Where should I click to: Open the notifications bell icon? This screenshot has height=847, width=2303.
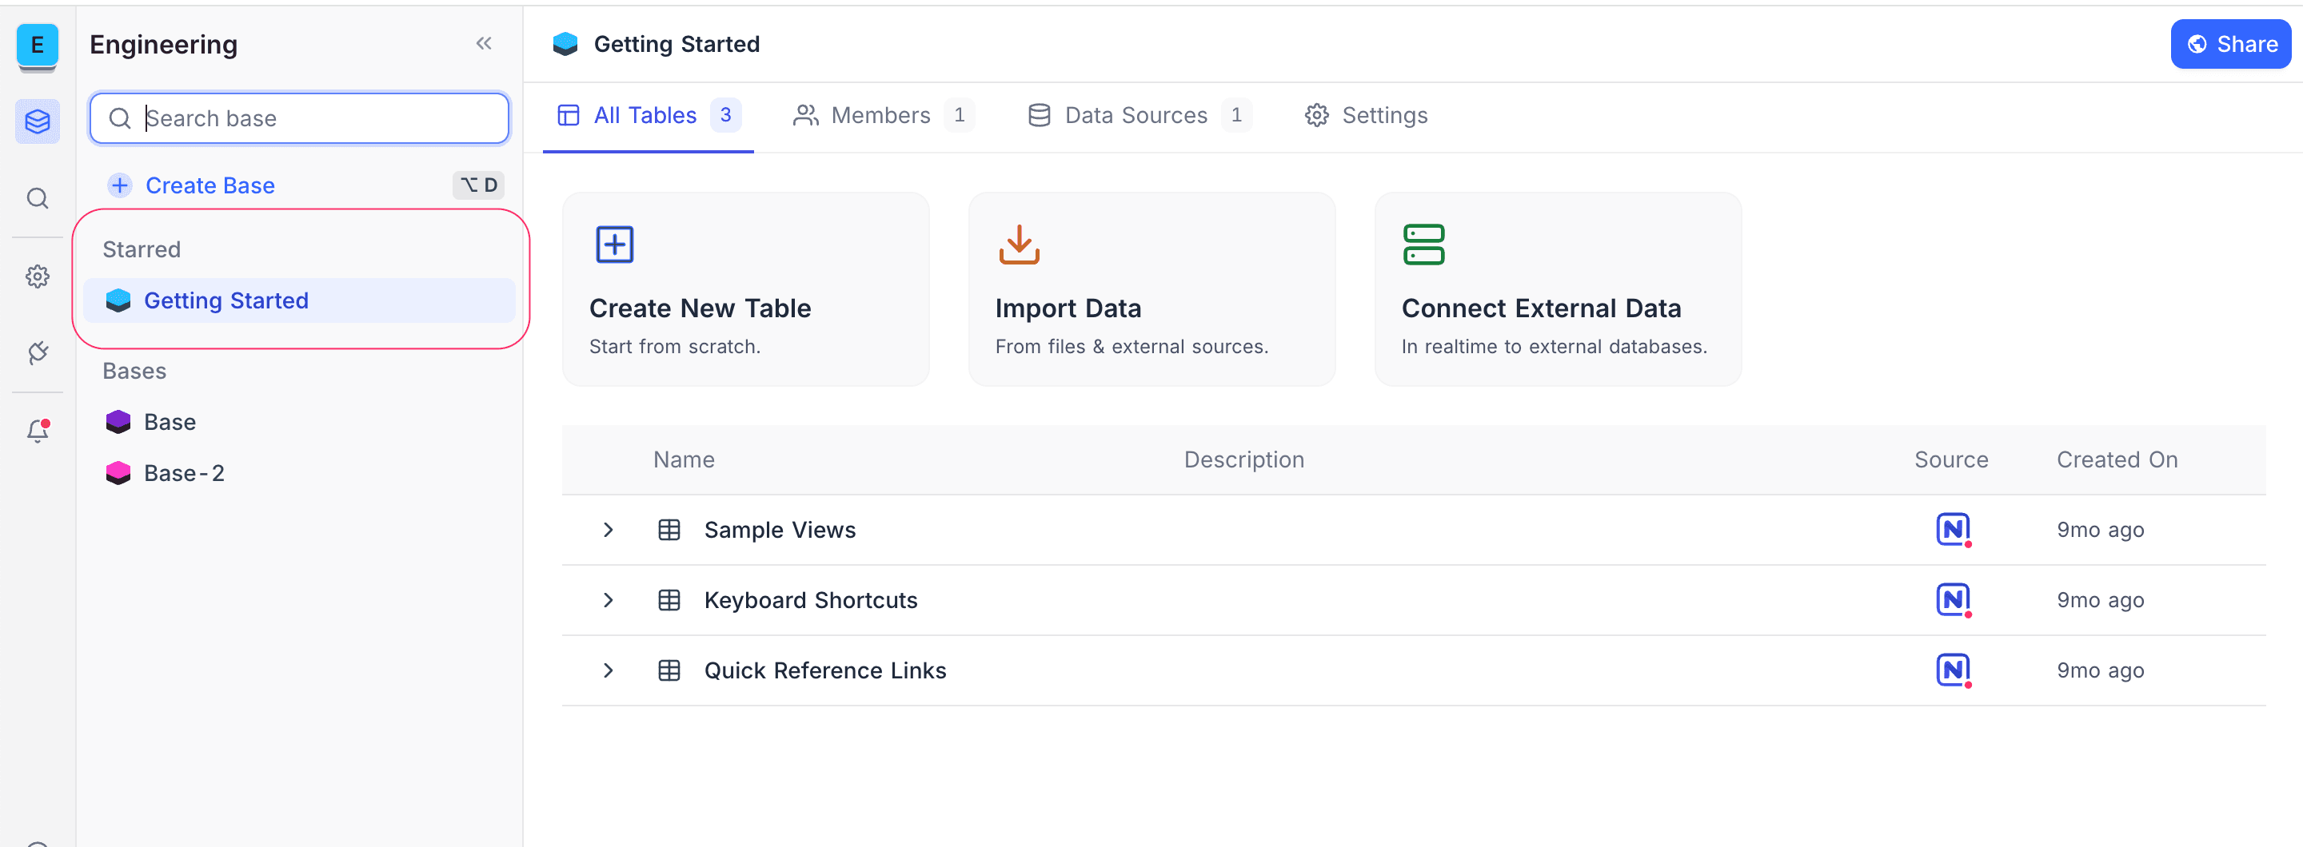click(x=37, y=431)
